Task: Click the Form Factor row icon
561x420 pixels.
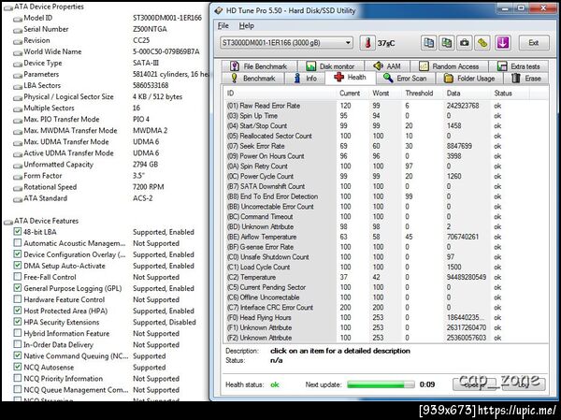Action: [x=18, y=177]
